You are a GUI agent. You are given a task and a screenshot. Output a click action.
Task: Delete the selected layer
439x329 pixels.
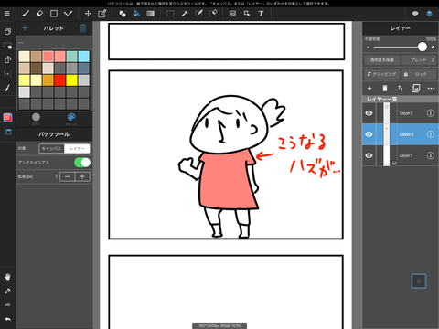pyautogui.click(x=385, y=89)
